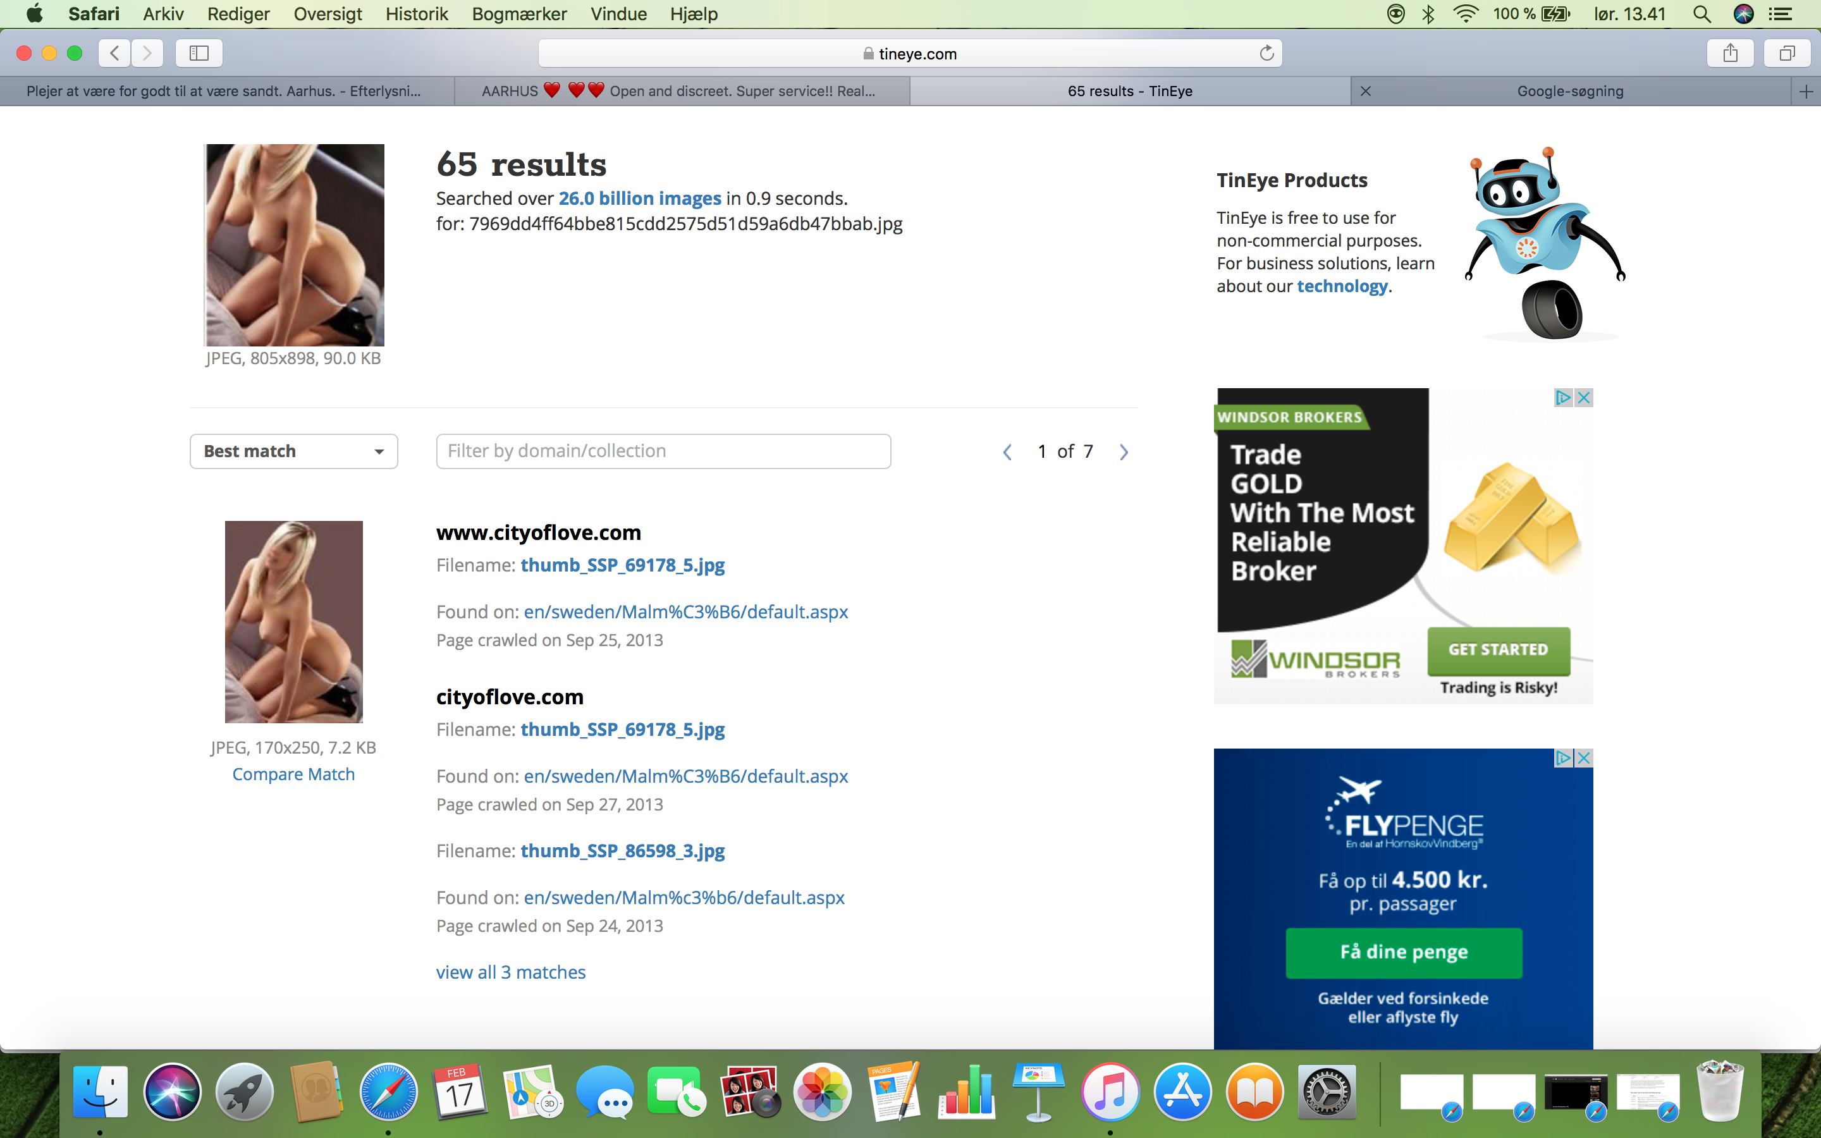1821x1138 pixels.
Task: Switch to the AARHUS Open and discreet tab
Action: tap(682, 91)
